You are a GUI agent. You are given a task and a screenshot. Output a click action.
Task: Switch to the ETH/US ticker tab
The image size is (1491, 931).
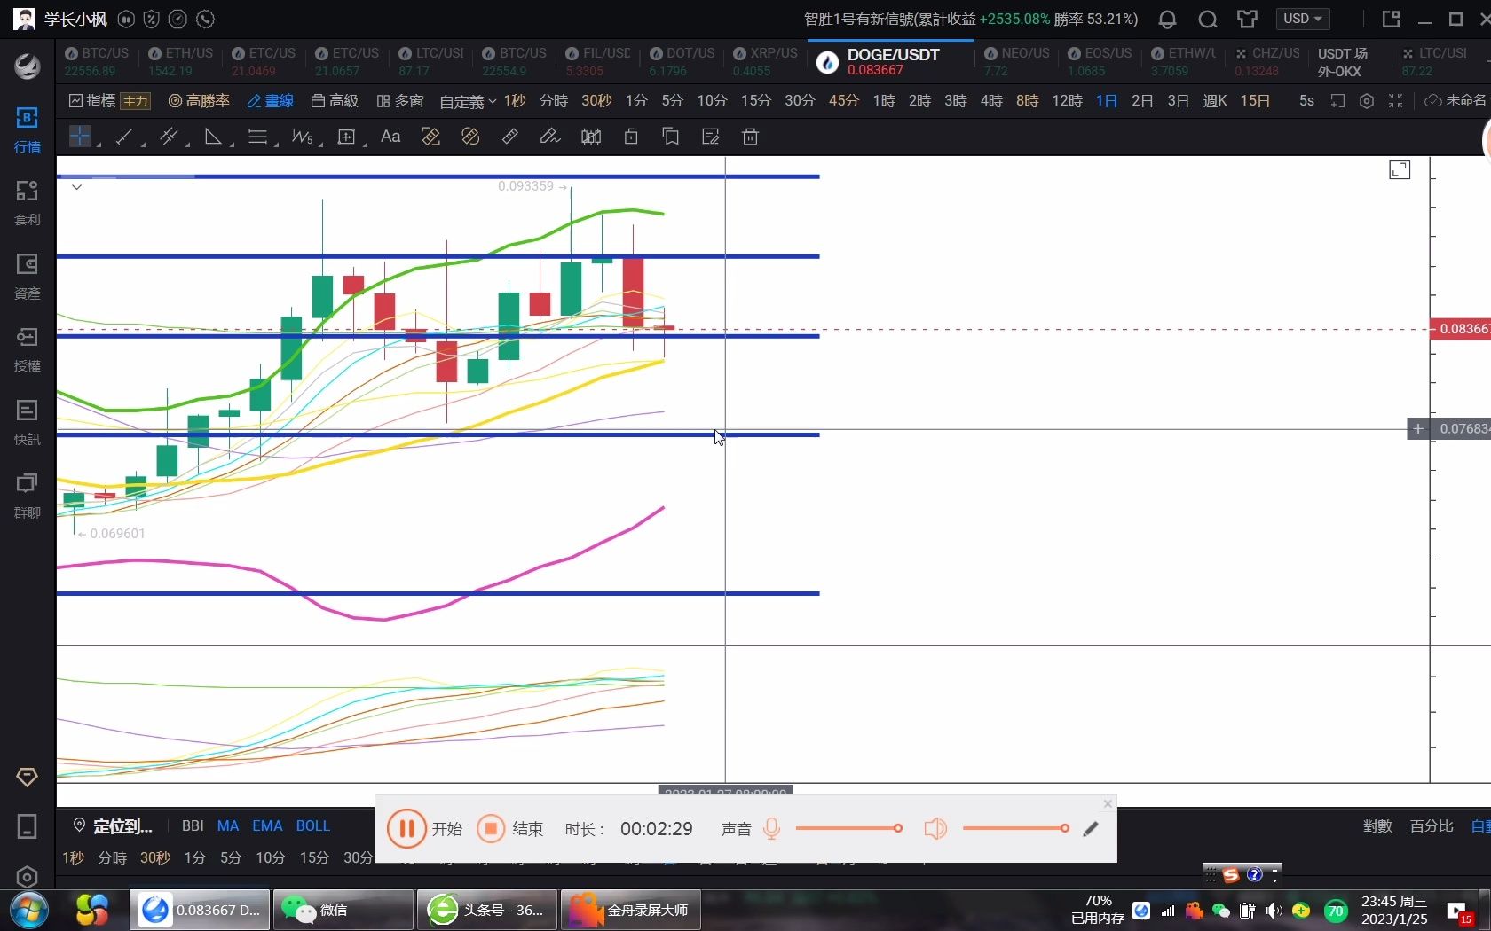pos(181,62)
